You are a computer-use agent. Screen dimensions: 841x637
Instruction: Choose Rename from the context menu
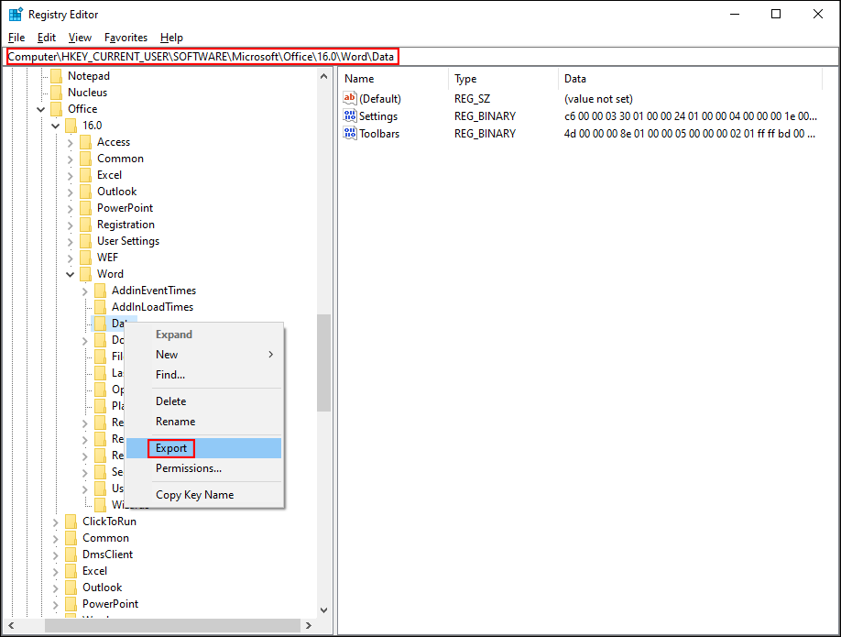203,422
